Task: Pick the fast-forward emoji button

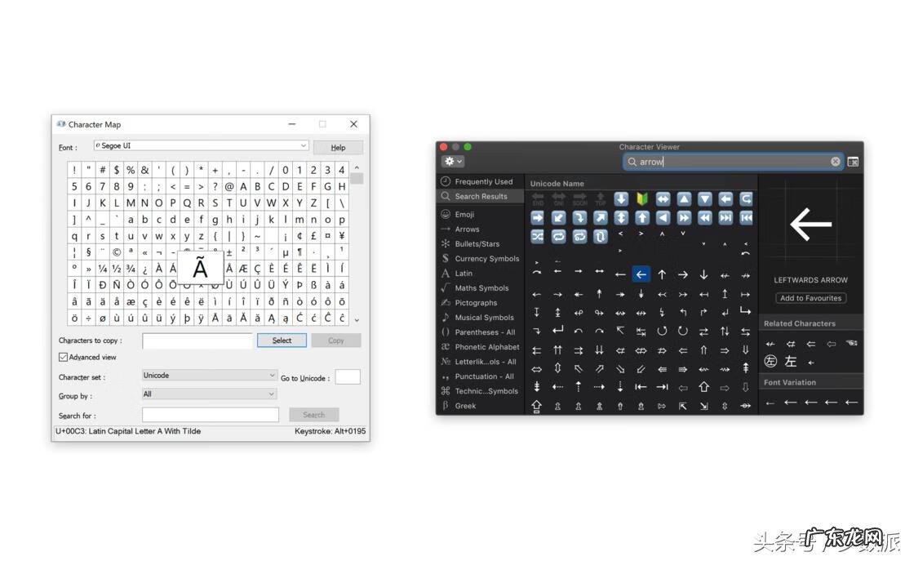Action: click(x=683, y=217)
